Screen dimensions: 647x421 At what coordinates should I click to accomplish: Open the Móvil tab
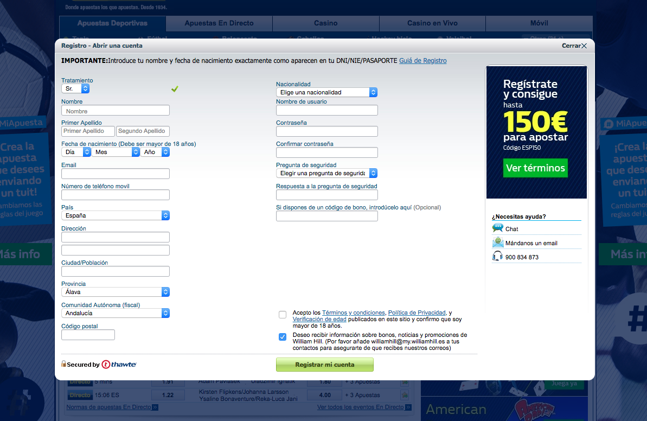pos(539,23)
